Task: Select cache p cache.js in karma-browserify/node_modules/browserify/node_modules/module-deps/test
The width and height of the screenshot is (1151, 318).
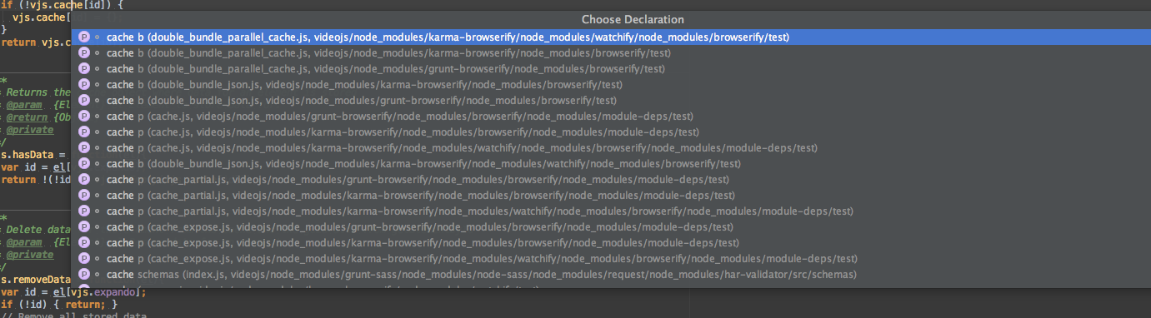Action: click(x=610, y=132)
